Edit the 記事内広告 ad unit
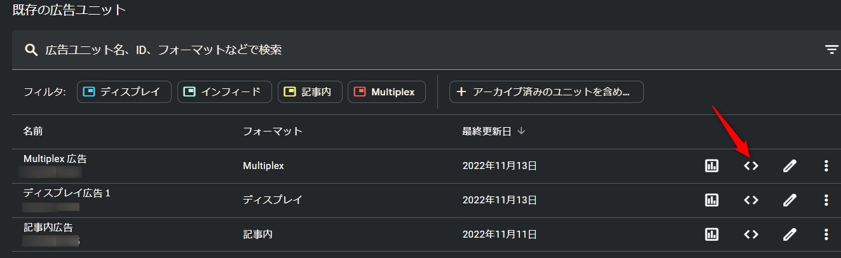This screenshot has width=841, height=258. pos(790,234)
